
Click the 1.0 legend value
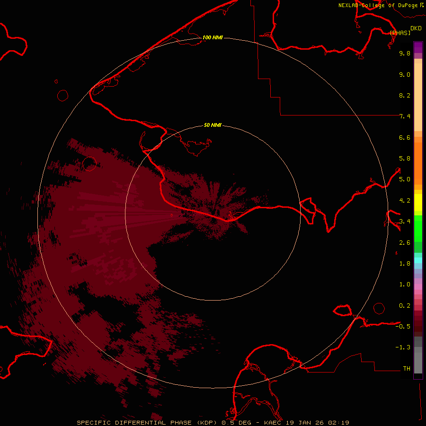pos(405,284)
